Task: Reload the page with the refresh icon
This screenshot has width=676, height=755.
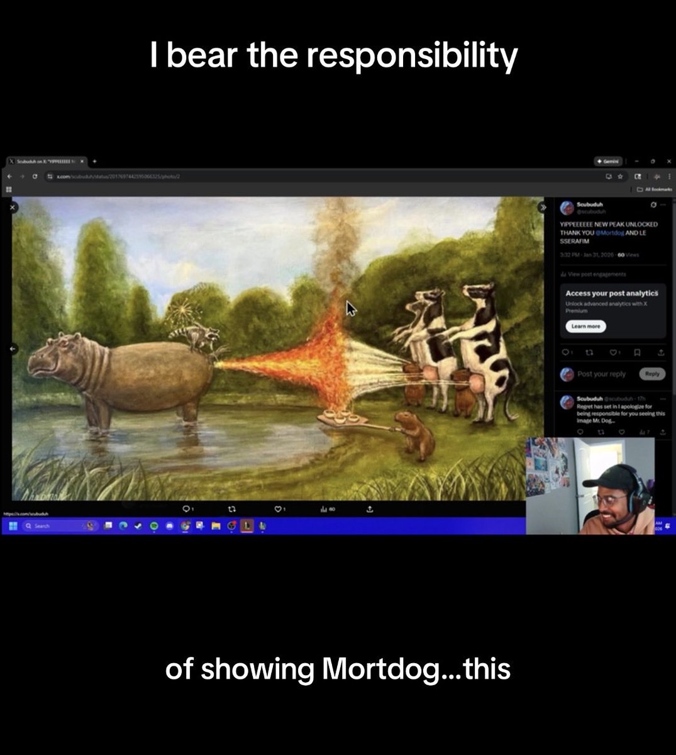Action: pyautogui.click(x=35, y=177)
